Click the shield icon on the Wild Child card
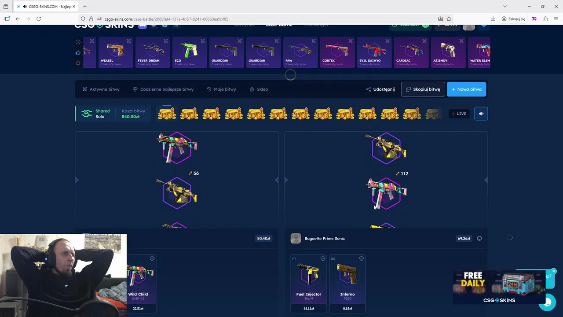The image size is (563, 317). (x=152, y=258)
